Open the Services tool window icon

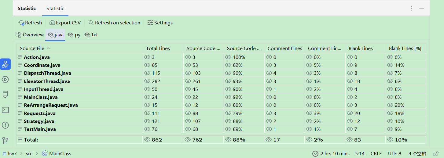coord(5,80)
